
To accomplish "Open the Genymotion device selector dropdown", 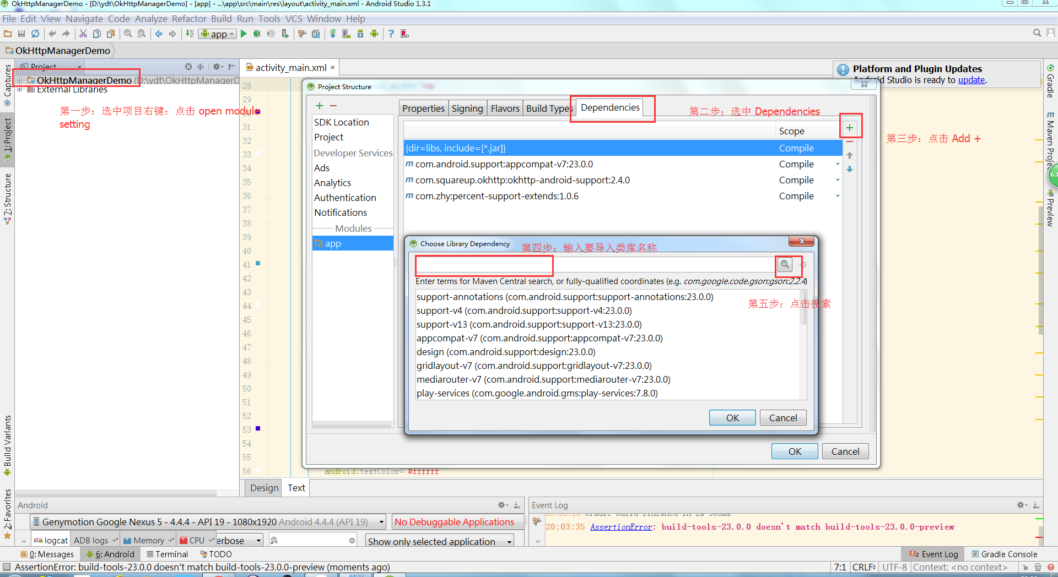I will 208,521.
